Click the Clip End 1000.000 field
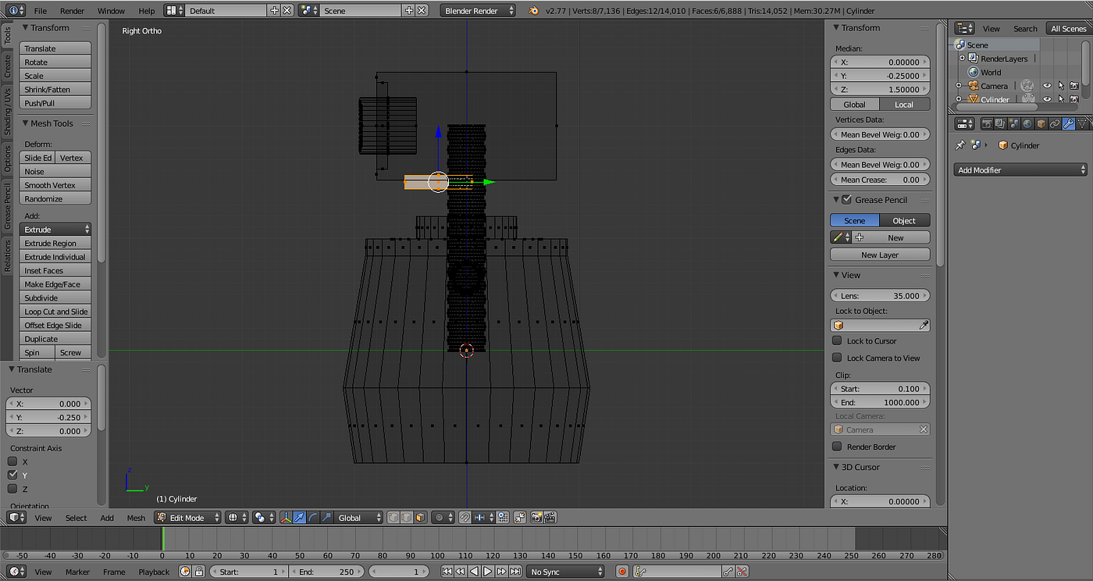 point(880,402)
